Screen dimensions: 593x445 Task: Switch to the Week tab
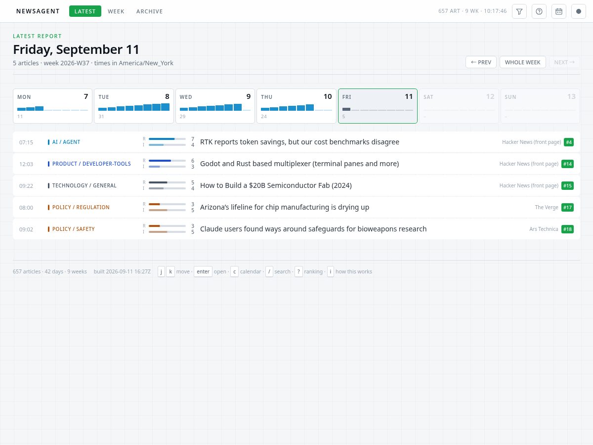point(116,11)
